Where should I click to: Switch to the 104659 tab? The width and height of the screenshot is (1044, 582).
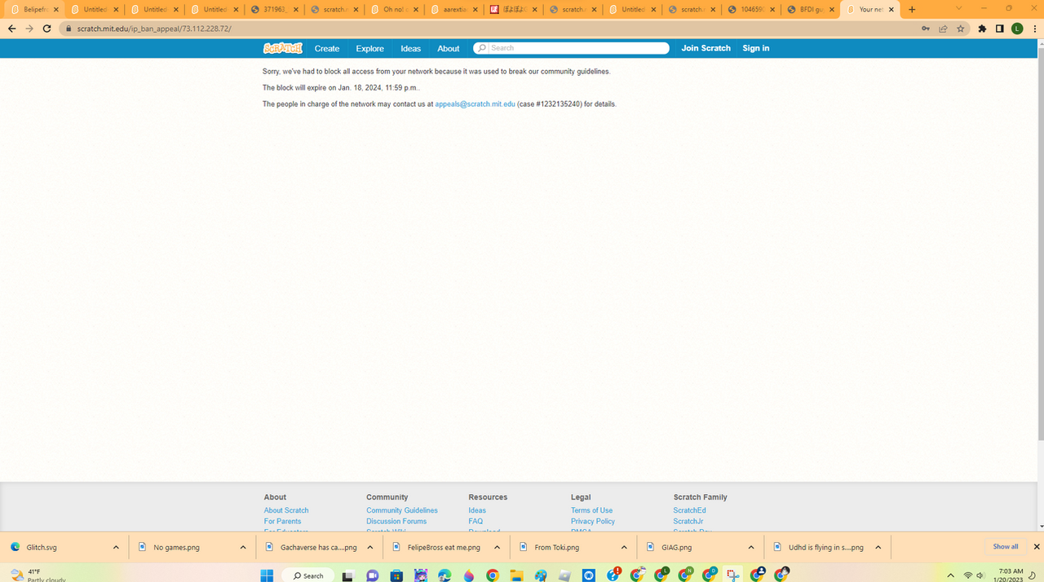(750, 10)
